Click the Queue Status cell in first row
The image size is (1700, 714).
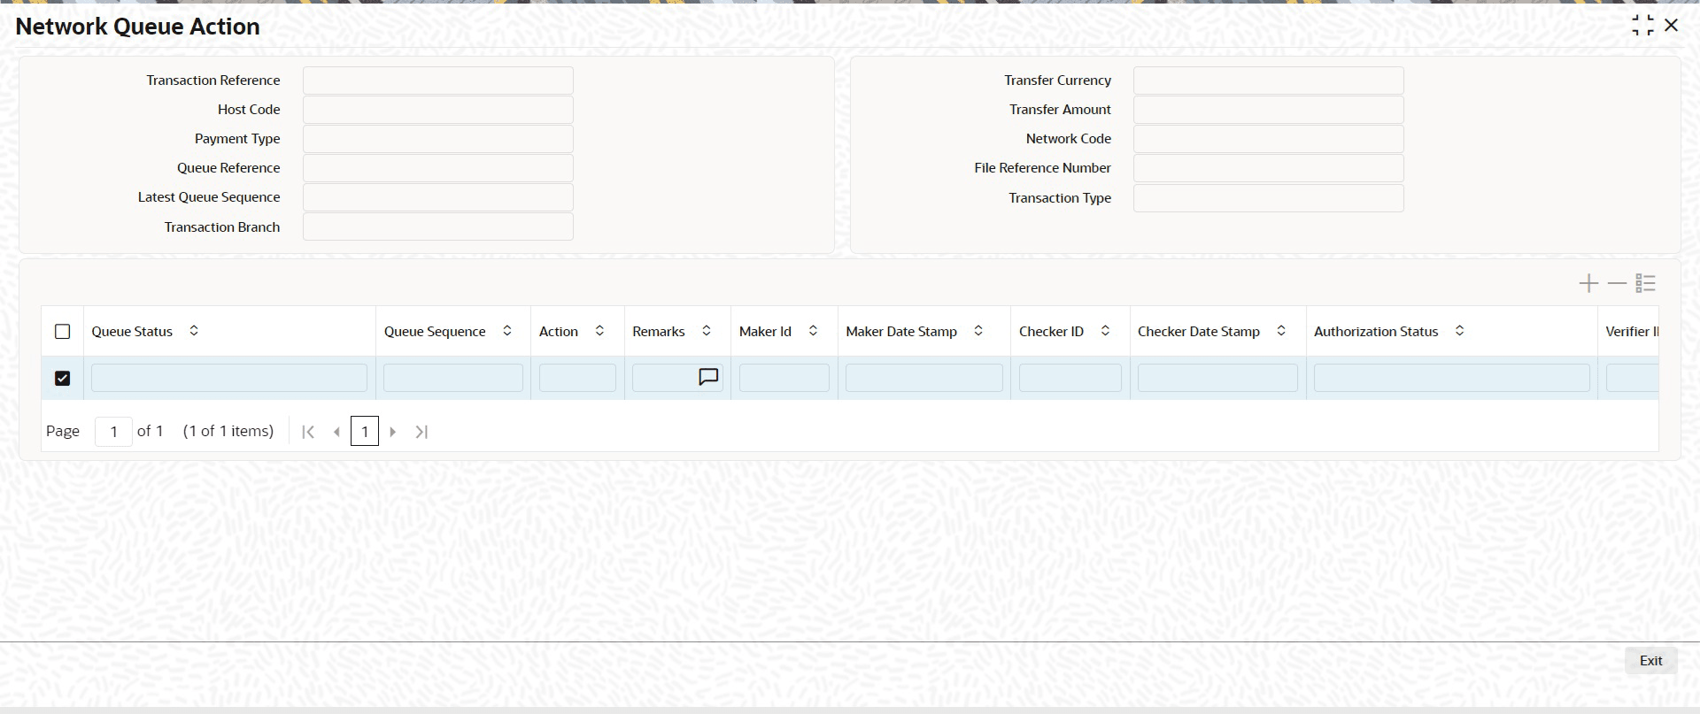[x=229, y=378]
